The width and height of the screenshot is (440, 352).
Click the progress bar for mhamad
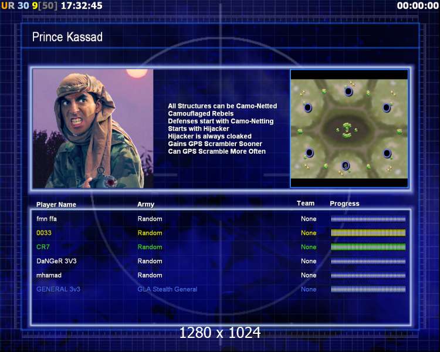(368, 275)
